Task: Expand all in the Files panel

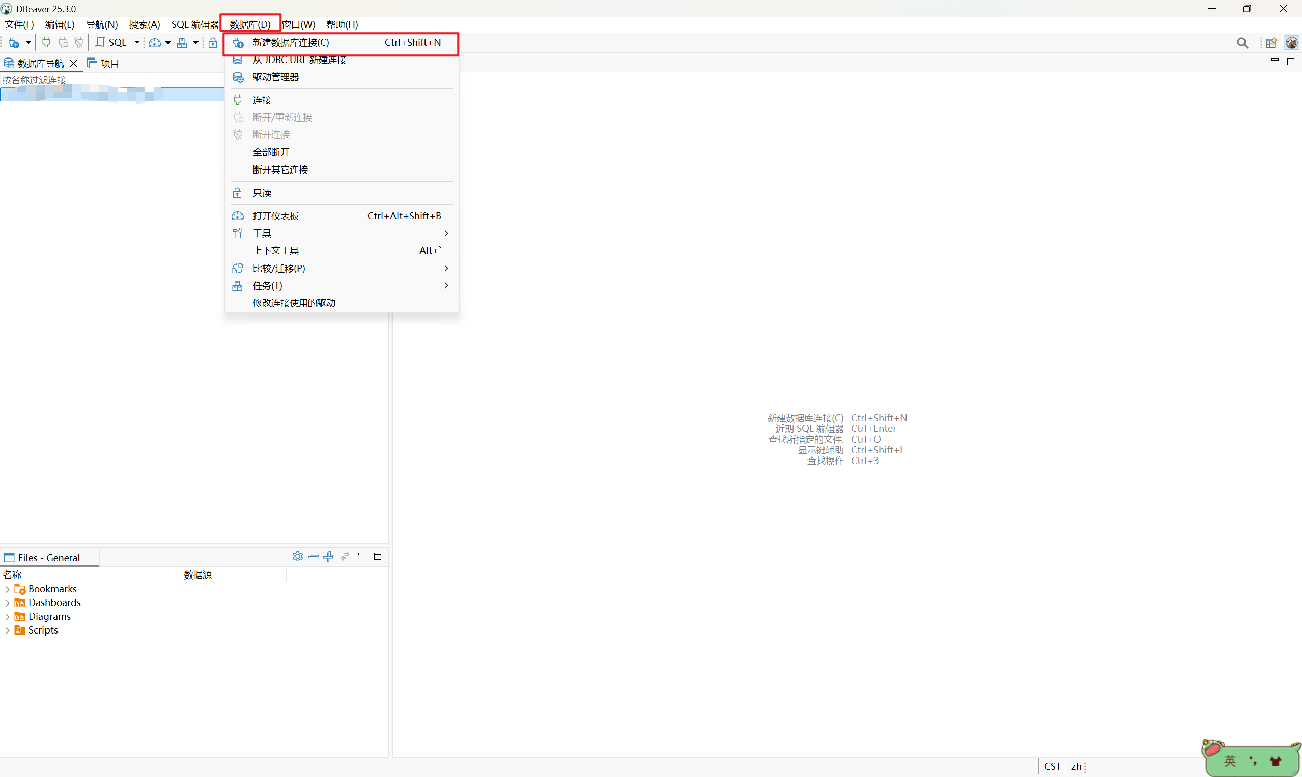Action: 329,556
